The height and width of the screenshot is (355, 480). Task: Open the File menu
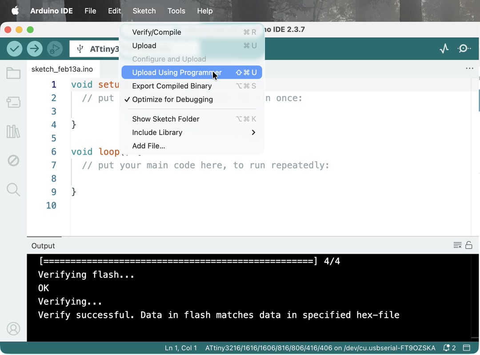coord(90,11)
